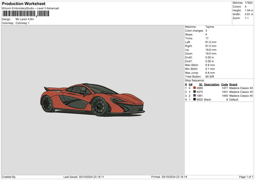Viewport: 255px width, 180px height.
Task: Click the black swatch for thread 6620
Action: [195, 99]
